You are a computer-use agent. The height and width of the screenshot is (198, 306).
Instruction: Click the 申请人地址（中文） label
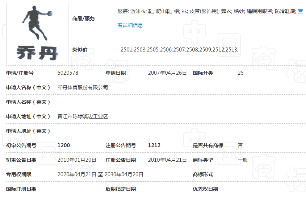click(28, 116)
